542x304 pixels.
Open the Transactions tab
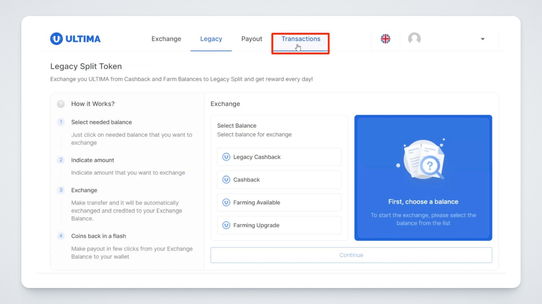click(301, 39)
